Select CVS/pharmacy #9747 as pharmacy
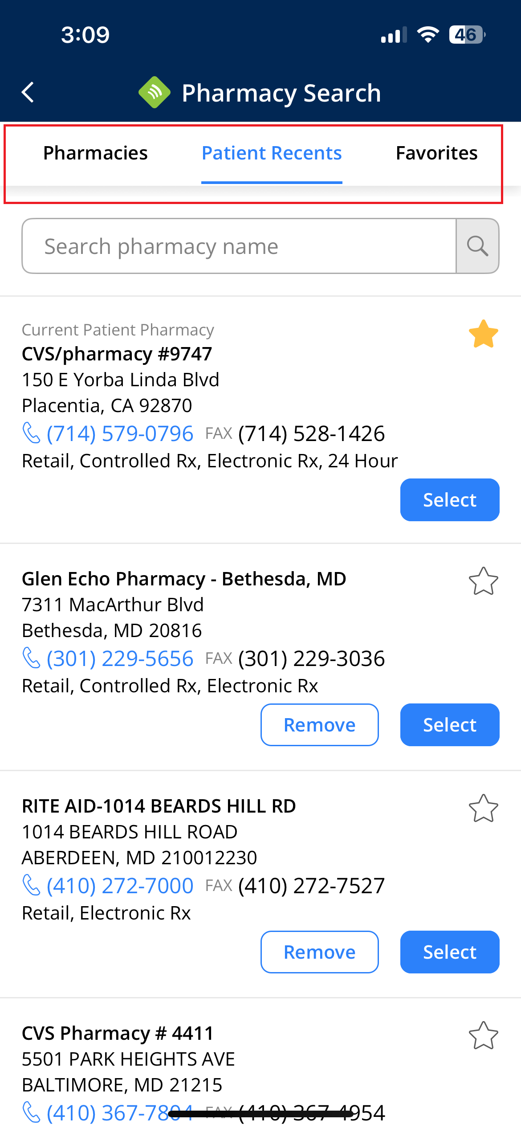Screen dimensions: 521x1128 point(450,500)
